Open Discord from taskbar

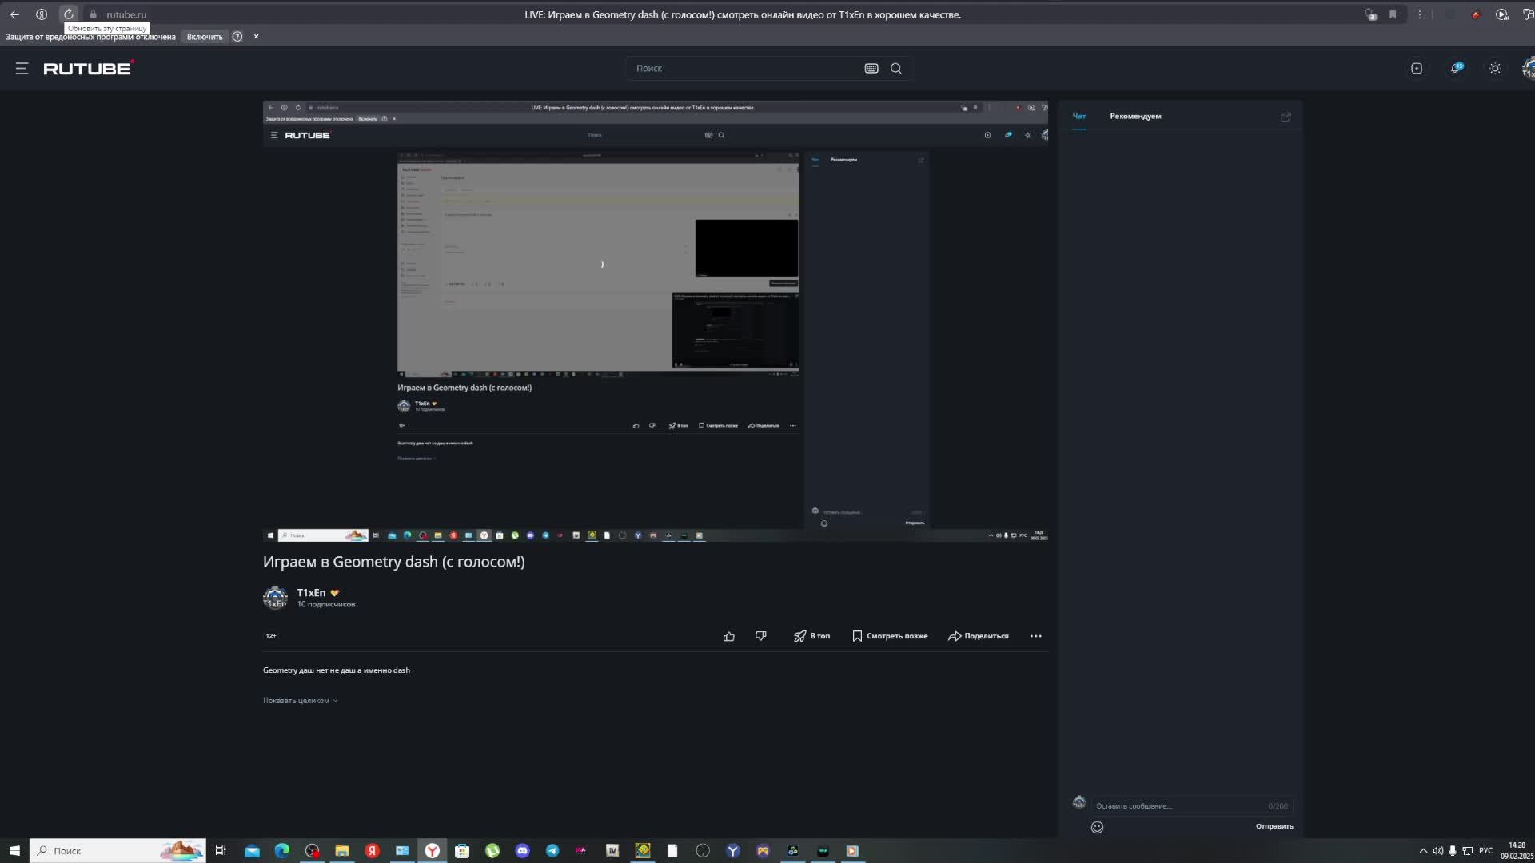pyautogui.click(x=523, y=851)
